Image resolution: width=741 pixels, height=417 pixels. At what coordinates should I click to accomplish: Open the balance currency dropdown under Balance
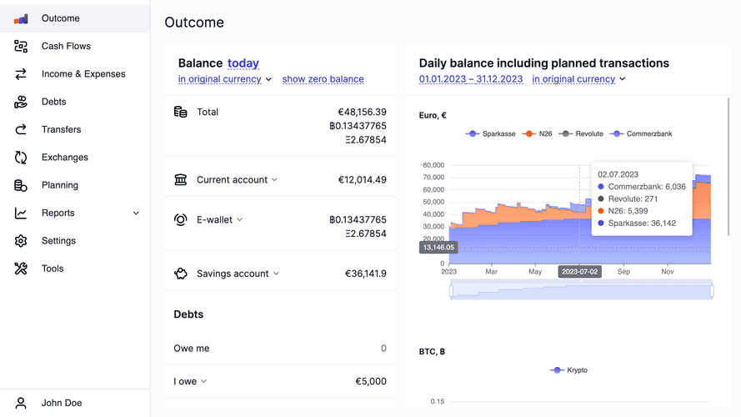tap(225, 79)
